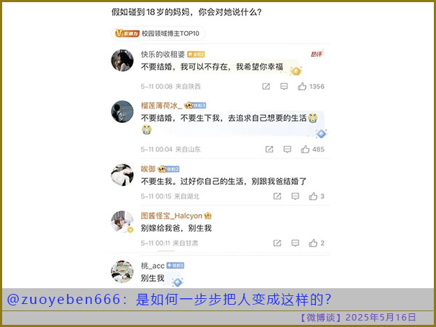Share the comment by 快乐的收租婆

point(266,86)
